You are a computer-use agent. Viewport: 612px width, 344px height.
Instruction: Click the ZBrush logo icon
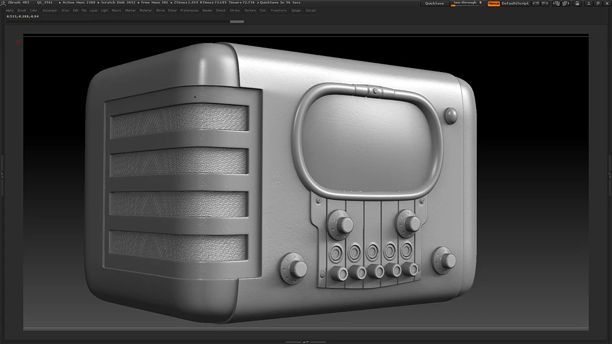click(3, 3)
